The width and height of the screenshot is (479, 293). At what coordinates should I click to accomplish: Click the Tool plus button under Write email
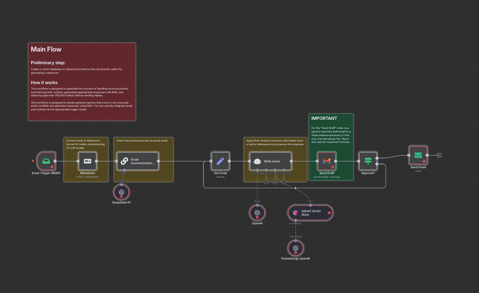[x=275, y=182]
